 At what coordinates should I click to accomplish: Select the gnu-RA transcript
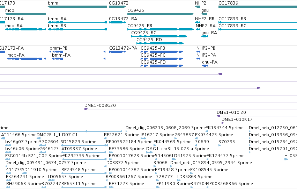click(205, 36)
